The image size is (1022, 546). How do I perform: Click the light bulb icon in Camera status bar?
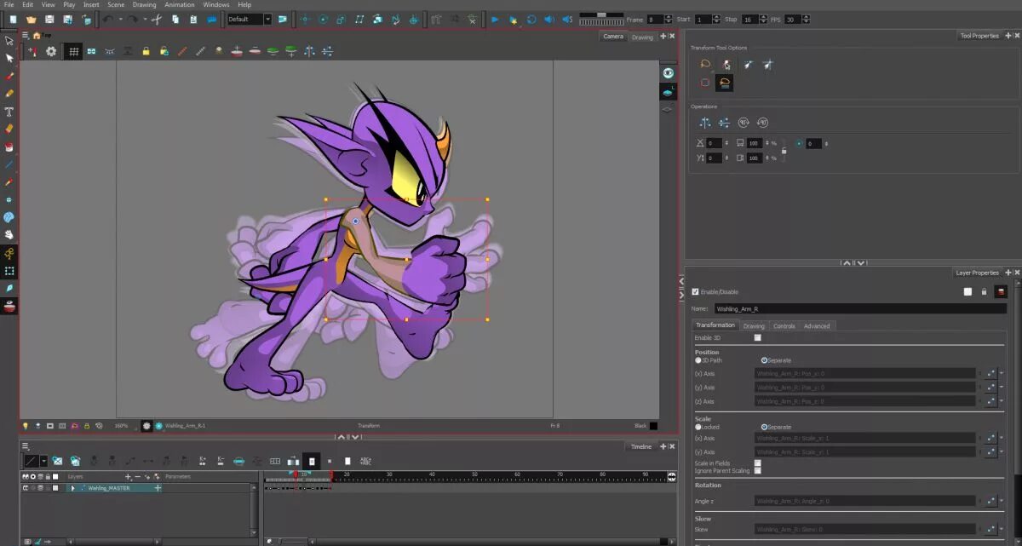[x=26, y=425]
